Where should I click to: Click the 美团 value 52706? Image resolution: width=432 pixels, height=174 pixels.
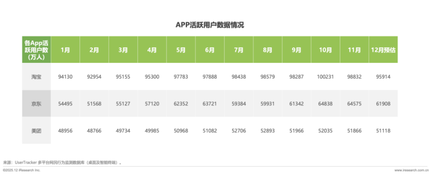click(239, 131)
